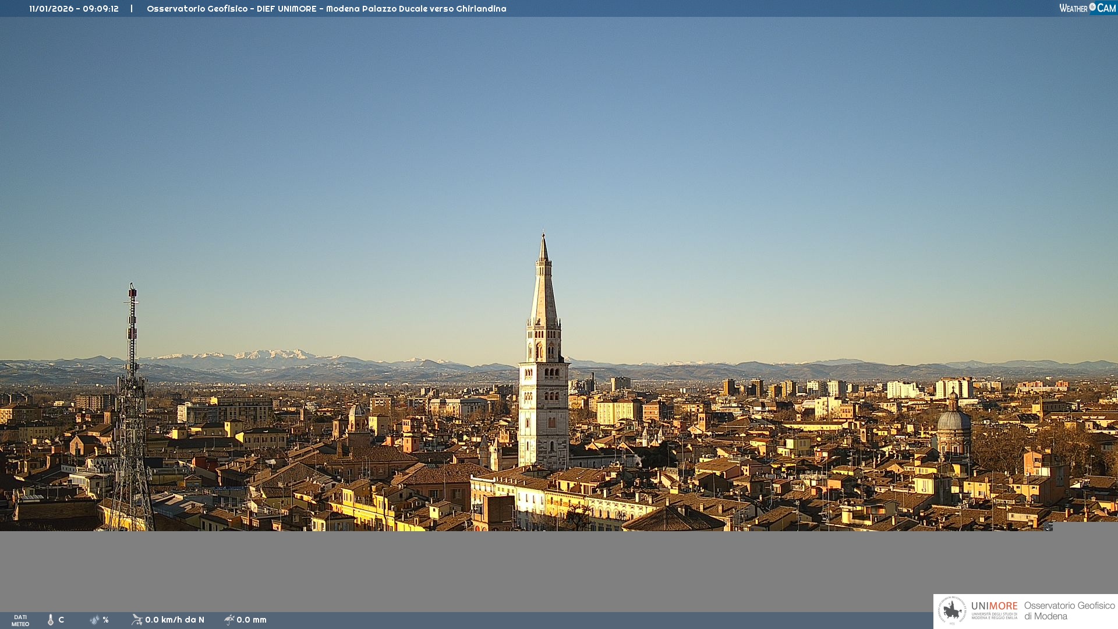Click the DATI METEO label

(20, 620)
